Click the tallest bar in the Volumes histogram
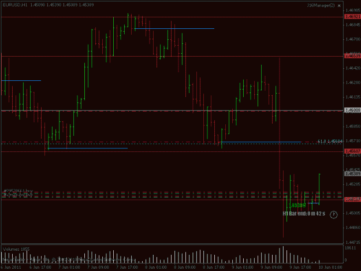 click(x=283, y=255)
